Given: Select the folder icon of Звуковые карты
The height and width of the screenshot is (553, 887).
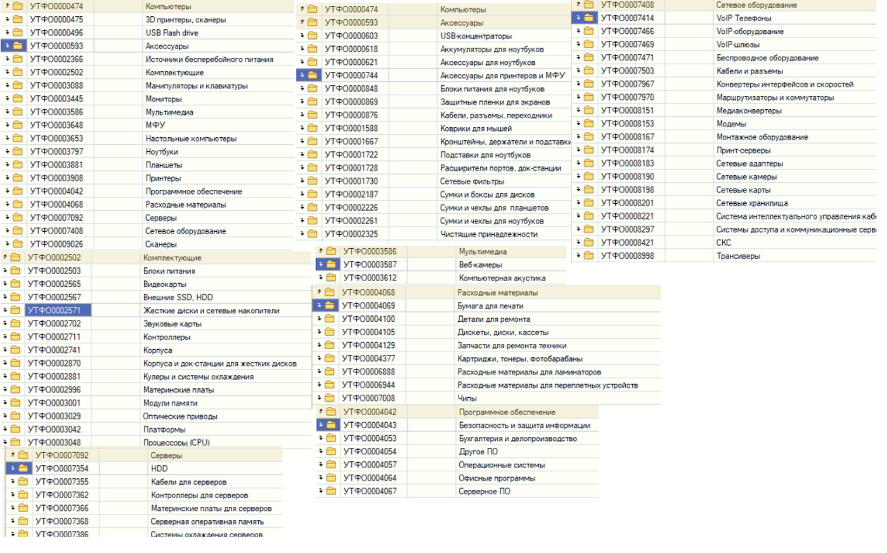Looking at the screenshot, I should [x=15, y=324].
